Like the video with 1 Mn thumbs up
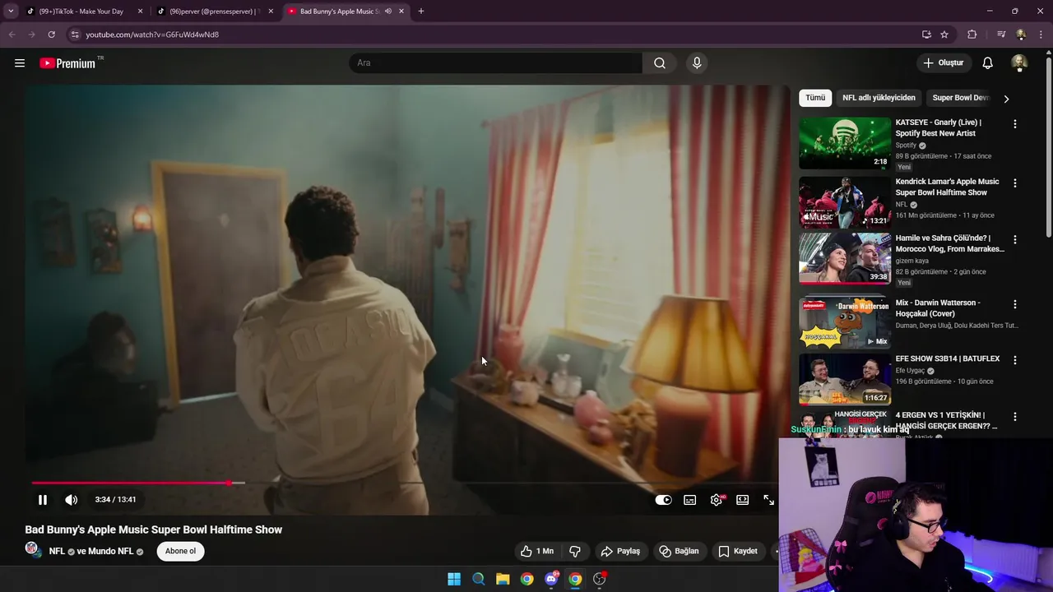 pos(536,551)
